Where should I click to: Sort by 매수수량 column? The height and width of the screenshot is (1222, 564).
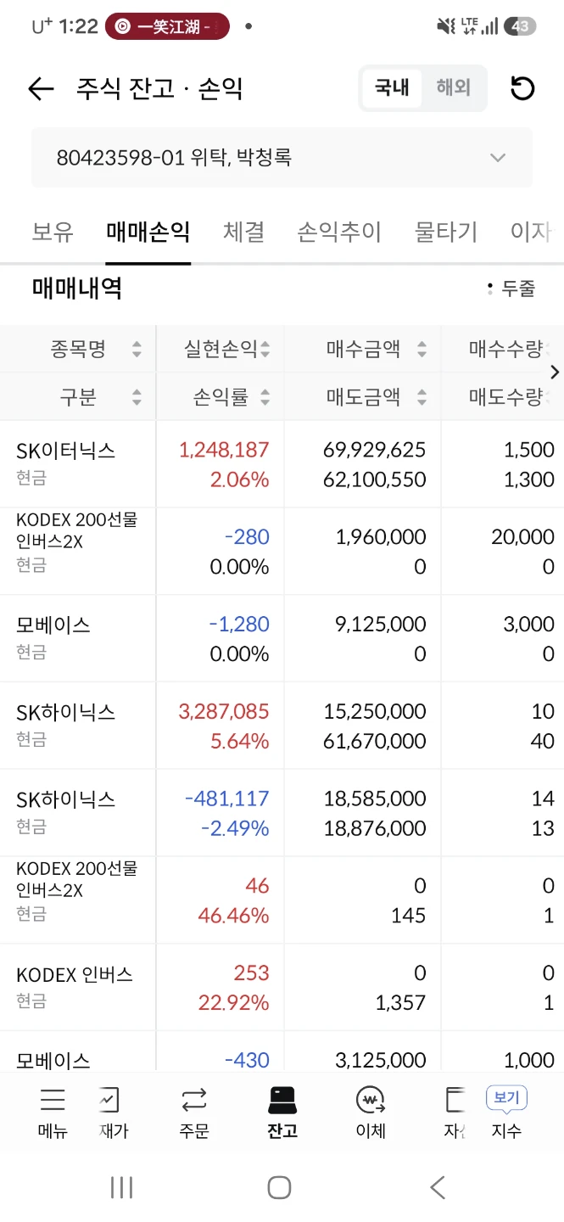(x=505, y=349)
